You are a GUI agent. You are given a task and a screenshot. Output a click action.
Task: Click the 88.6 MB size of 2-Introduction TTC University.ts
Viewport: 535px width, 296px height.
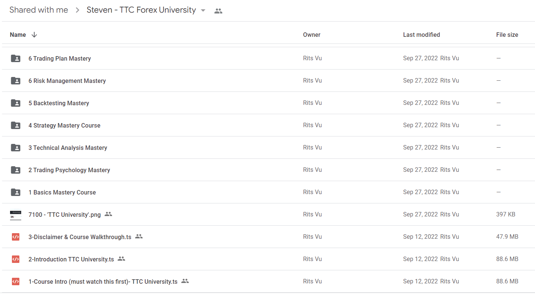pos(507,259)
